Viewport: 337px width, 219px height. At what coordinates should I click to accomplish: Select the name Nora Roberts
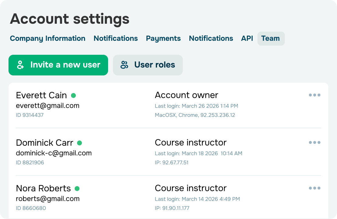click(x=43, y=188)
